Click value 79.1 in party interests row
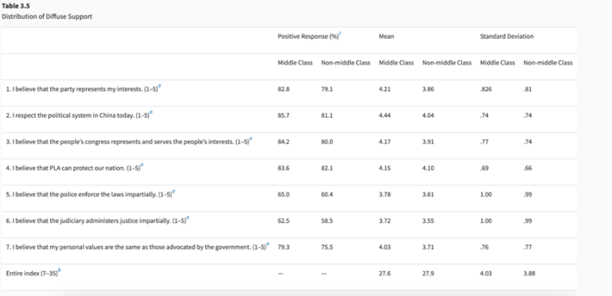 [327, 89]
